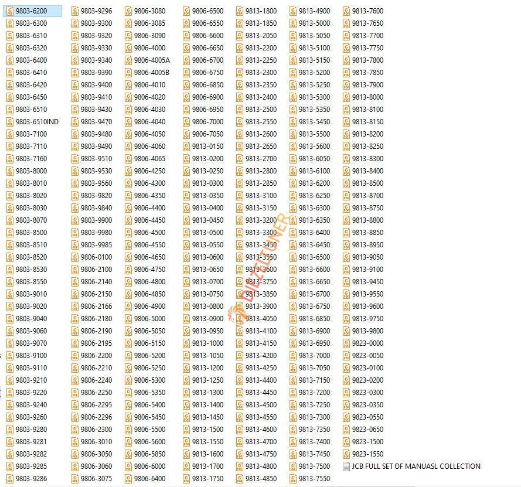Select the icon for file 9806-6500
The width and height of the screenshot is (521, 487).
coord(186,11)
